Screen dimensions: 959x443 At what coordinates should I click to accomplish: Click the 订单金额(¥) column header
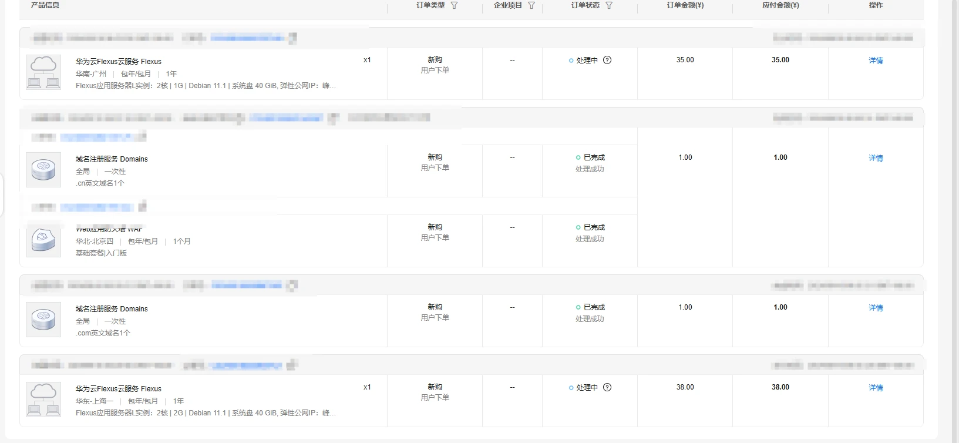click(685, 5)
